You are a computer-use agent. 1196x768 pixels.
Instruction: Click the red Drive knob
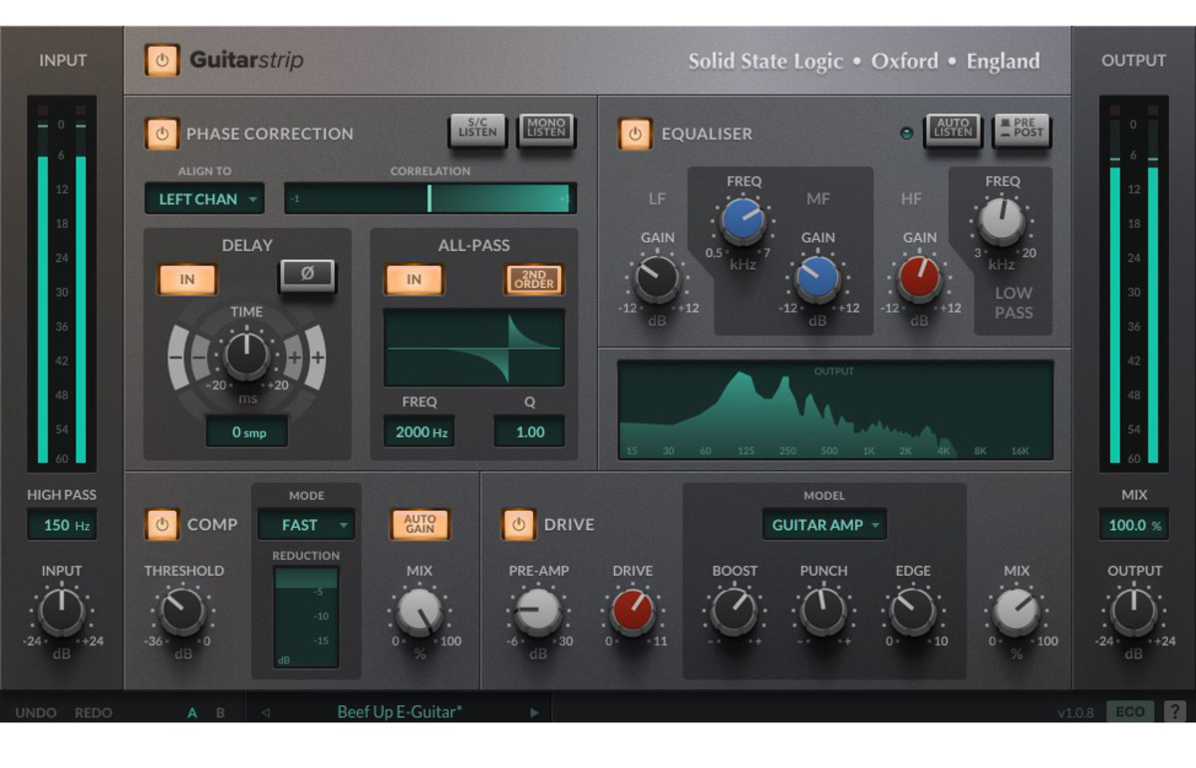coord(633,612)
